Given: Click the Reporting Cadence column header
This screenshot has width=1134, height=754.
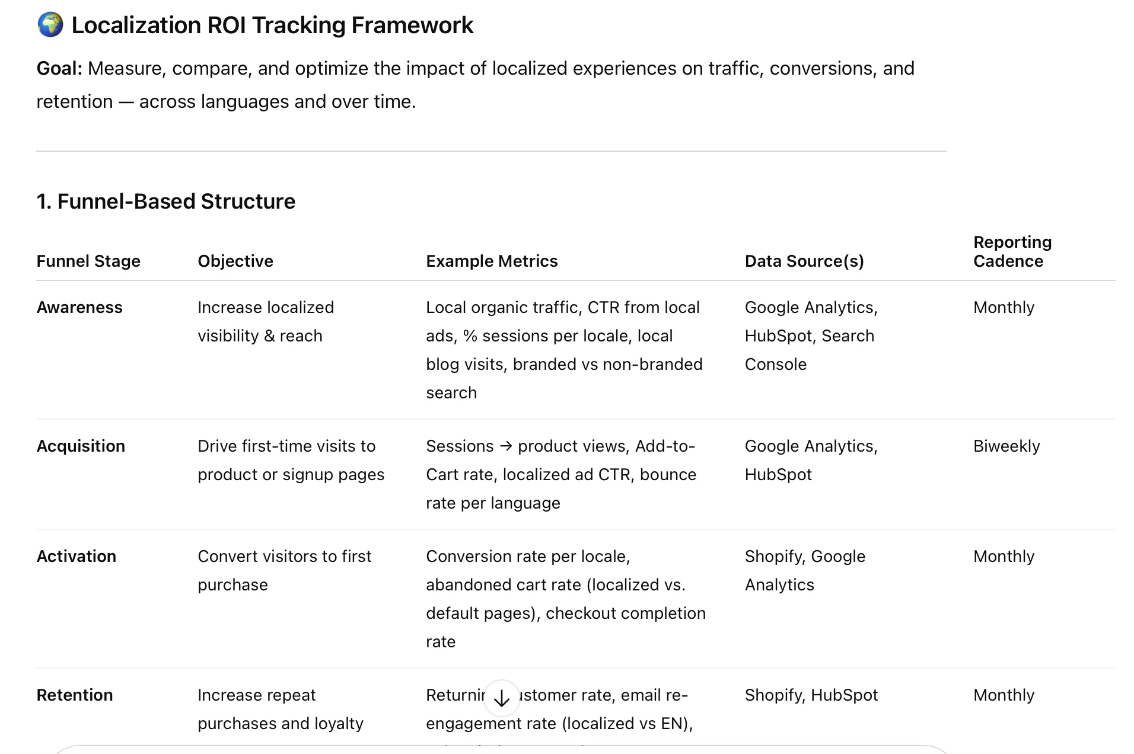Looking at the screenshot, I should click(1012, 251).
